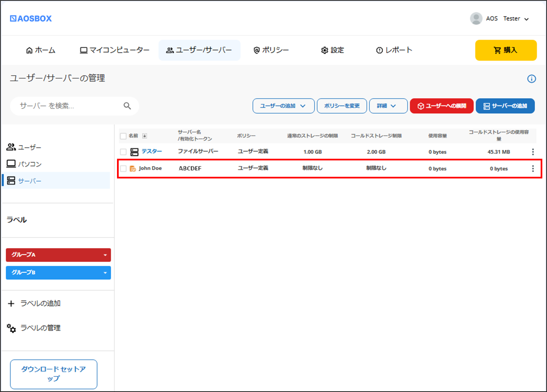Click the yellow 購入 button
The height and width of the screenshot is (392, 547).
(506, 50)
